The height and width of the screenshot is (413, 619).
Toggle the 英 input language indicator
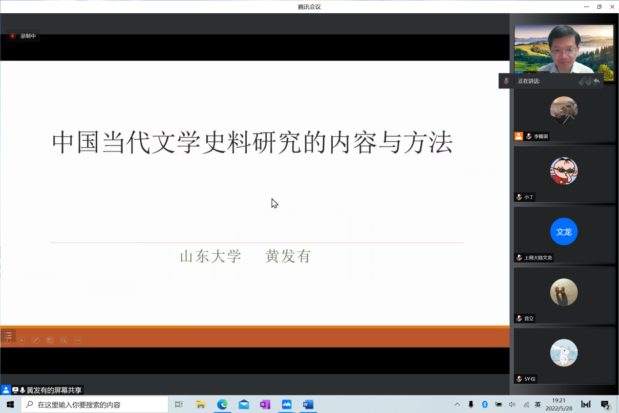[538, 405]
